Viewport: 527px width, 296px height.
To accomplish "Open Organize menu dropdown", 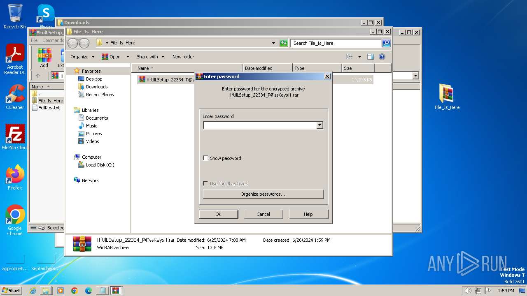I will pyautogui.click(x=82, y=57).
